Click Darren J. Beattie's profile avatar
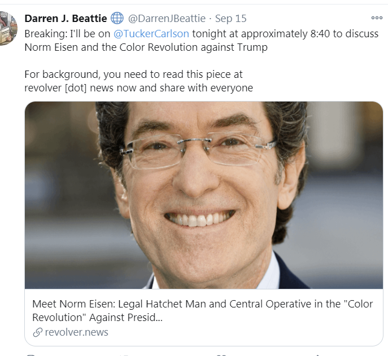 point(8,28)
